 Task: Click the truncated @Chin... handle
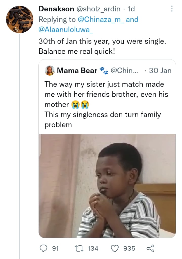(x=124, y=71)
